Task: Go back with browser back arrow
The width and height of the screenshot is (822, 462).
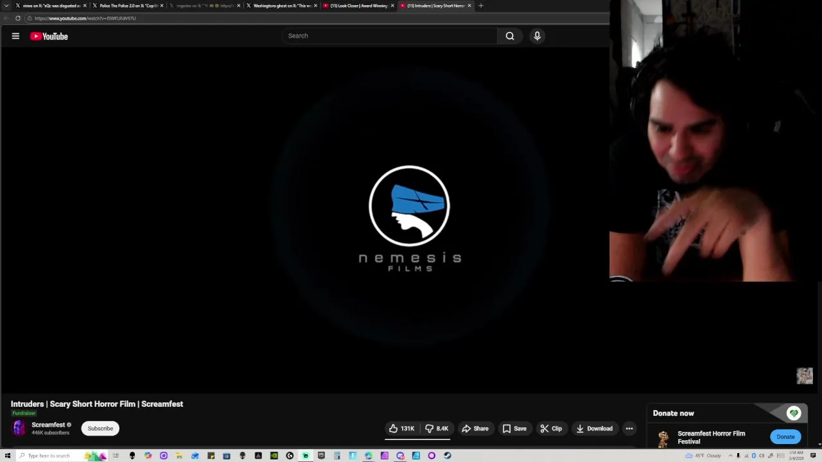Action: (6, 18)
